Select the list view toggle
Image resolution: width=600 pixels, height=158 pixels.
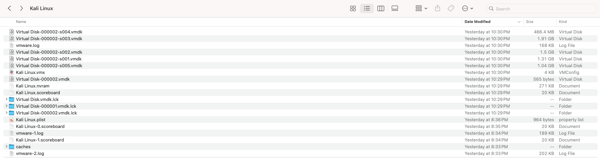tap(367, 8)
